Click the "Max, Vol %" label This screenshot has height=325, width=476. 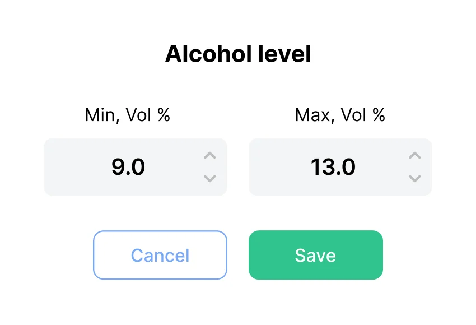point(340,115)
